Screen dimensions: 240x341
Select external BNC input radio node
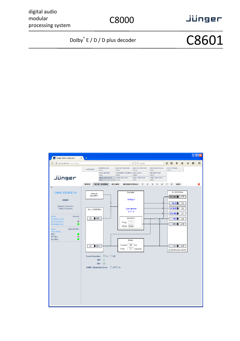pyautogui.click(x=111, y=203)
